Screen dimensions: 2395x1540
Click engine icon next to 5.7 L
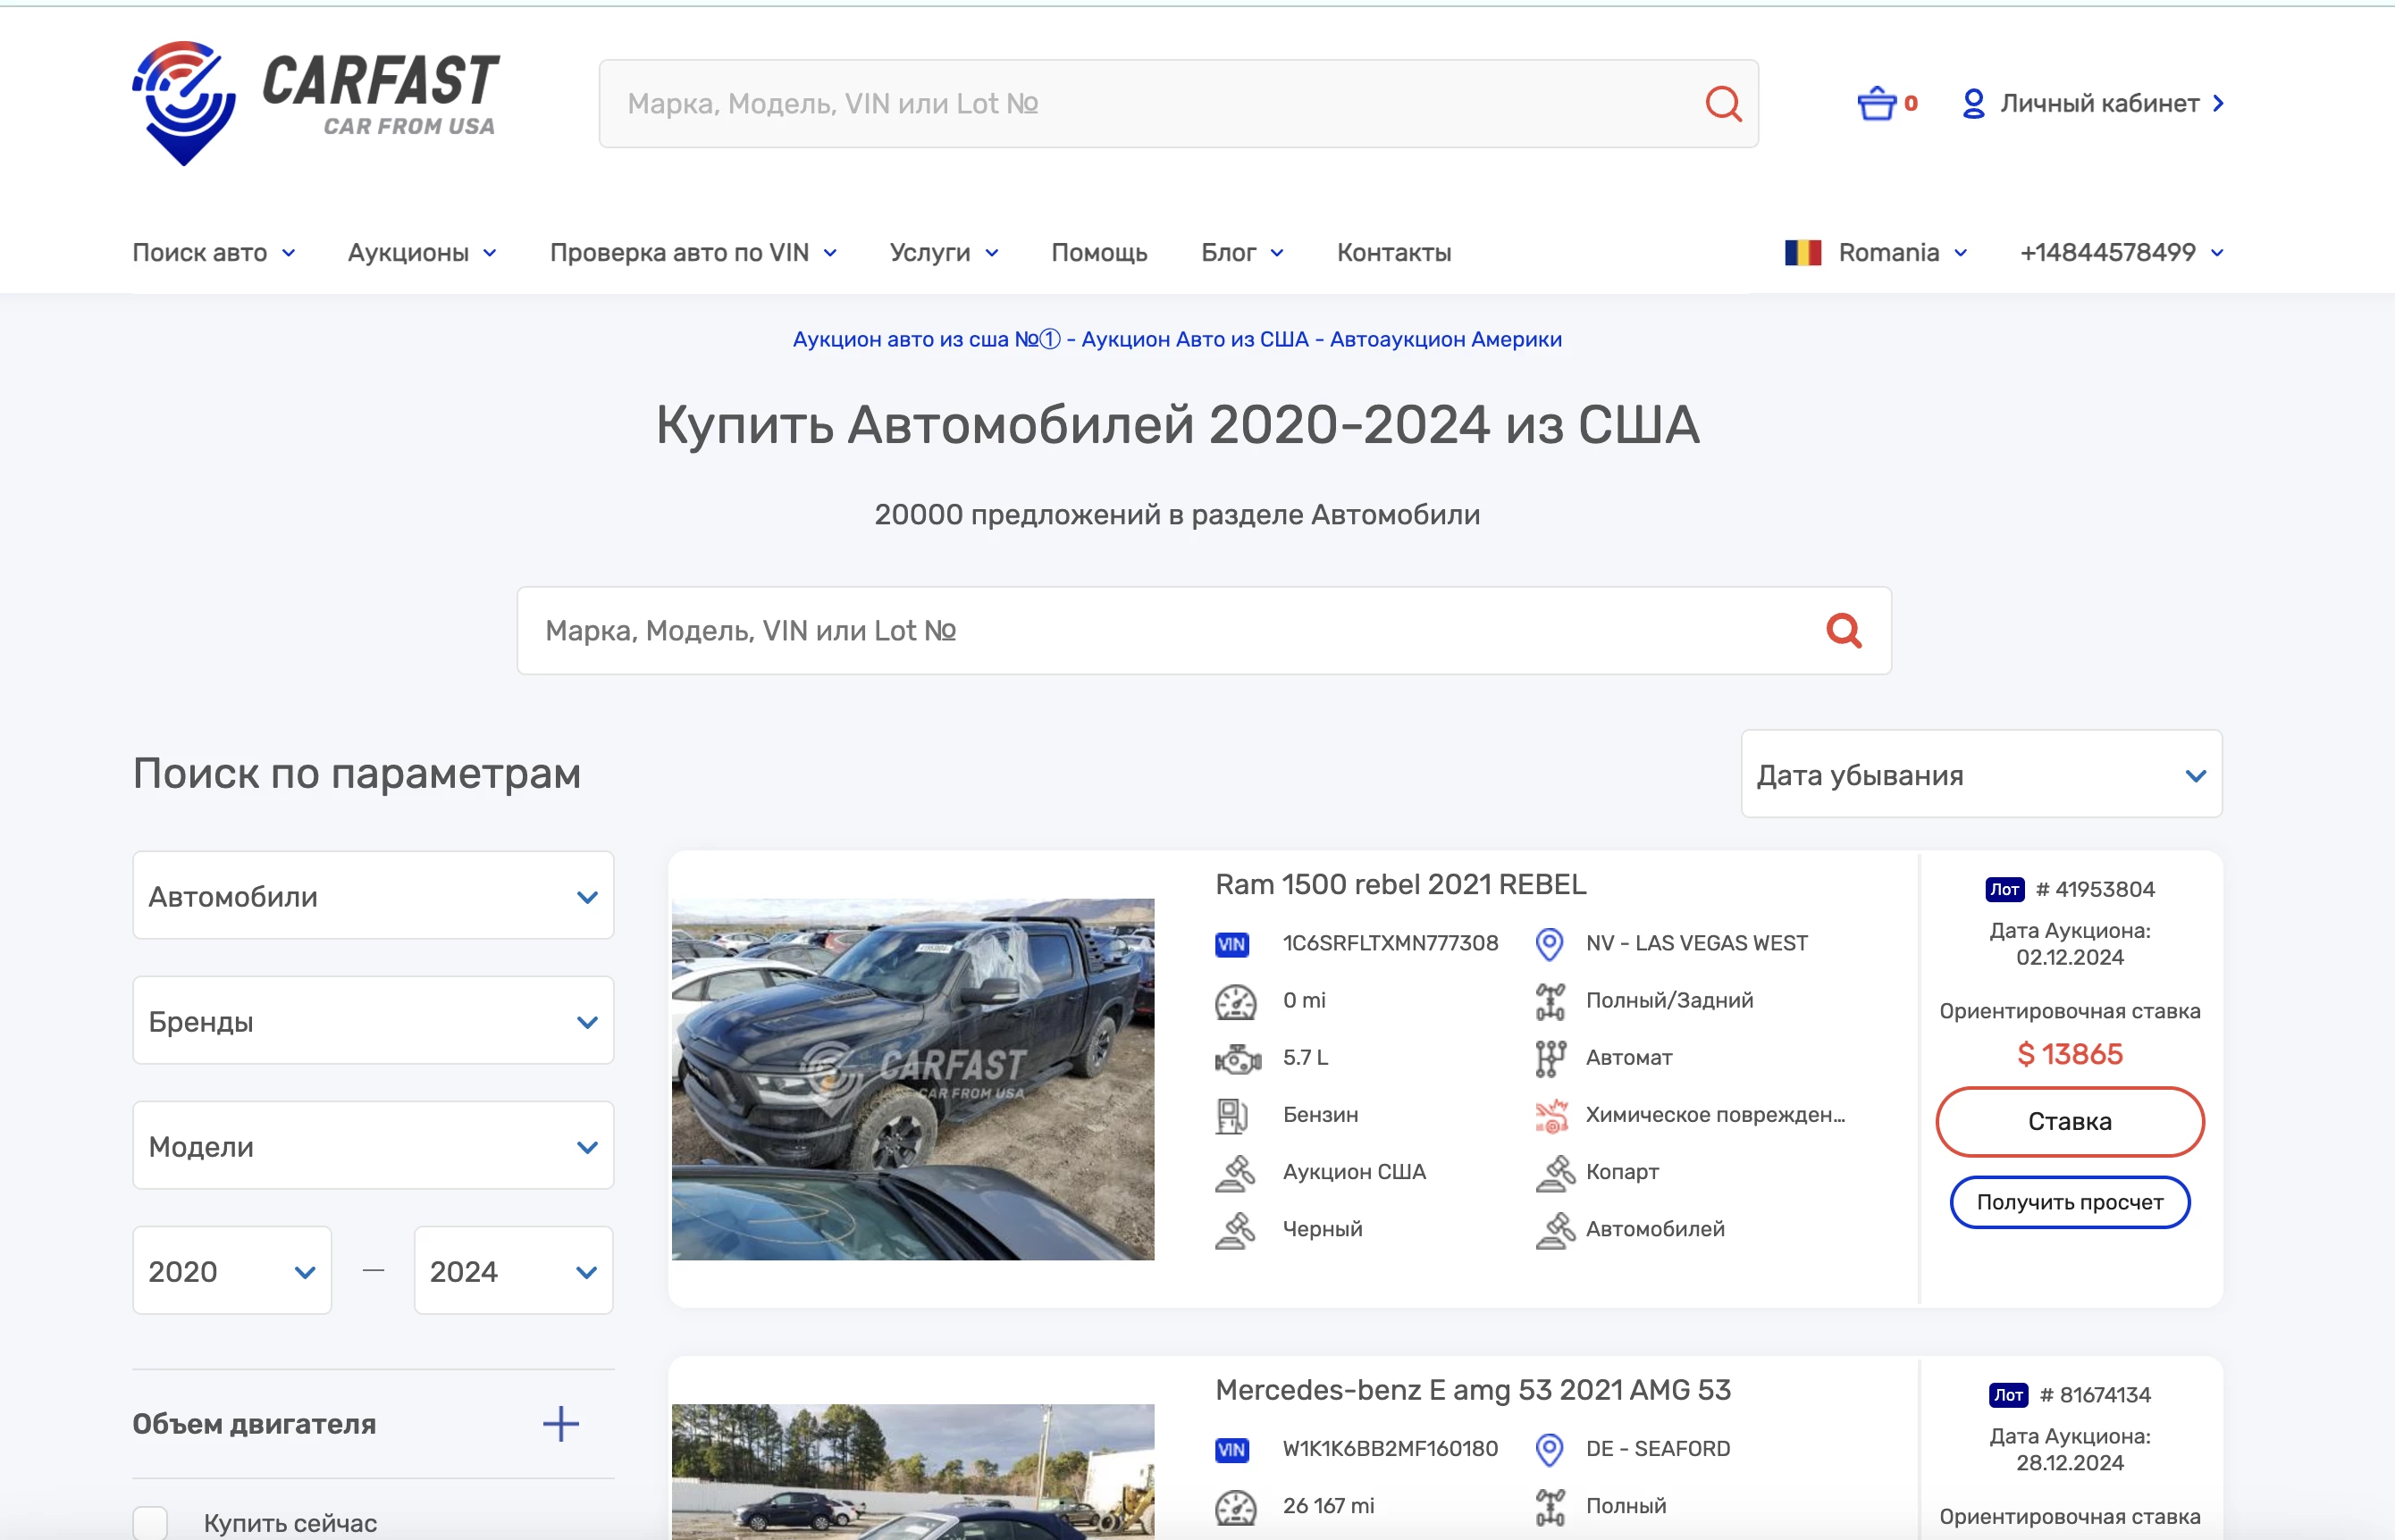click(1238, 1058)
